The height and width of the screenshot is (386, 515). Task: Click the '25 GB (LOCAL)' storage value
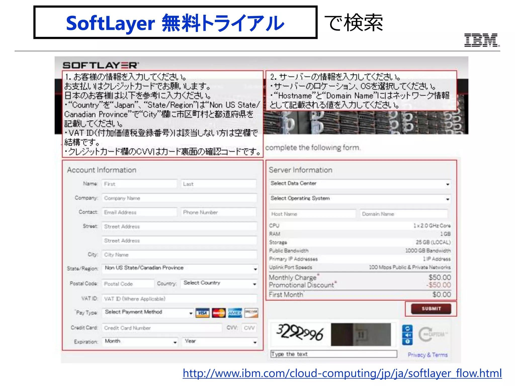click(x=433, y=242)
